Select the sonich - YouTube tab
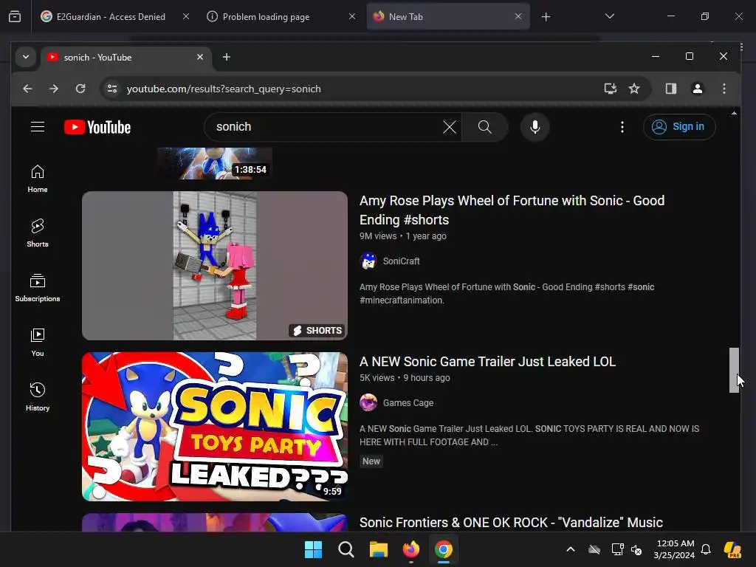Viewport: 756px width, 567px height. point(126,58)
